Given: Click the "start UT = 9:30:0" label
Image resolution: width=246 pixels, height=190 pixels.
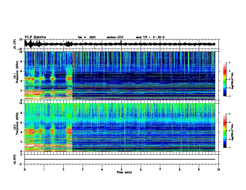Looking at the screenshot, I should (x=150, y=37).
